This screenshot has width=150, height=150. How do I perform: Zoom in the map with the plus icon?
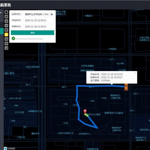[x=6, y=21]
